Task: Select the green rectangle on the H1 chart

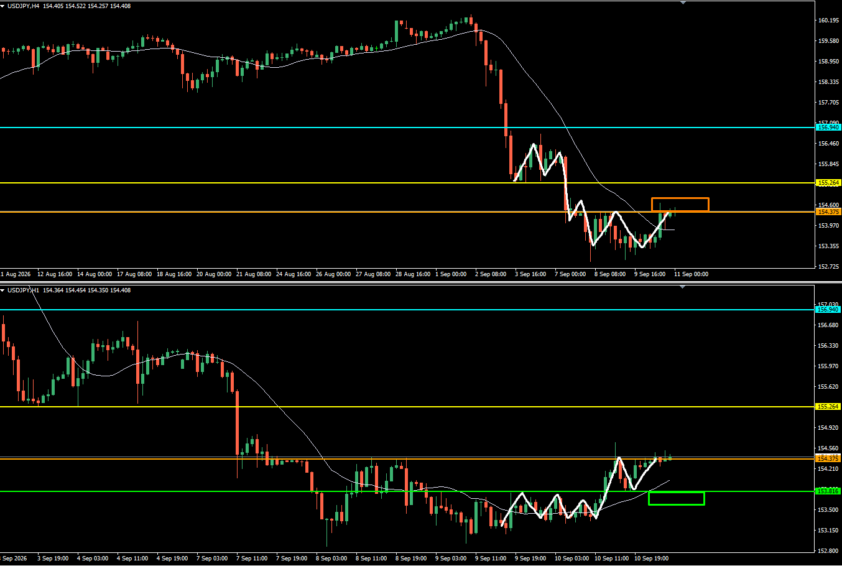Action: [x=677, y=498]
